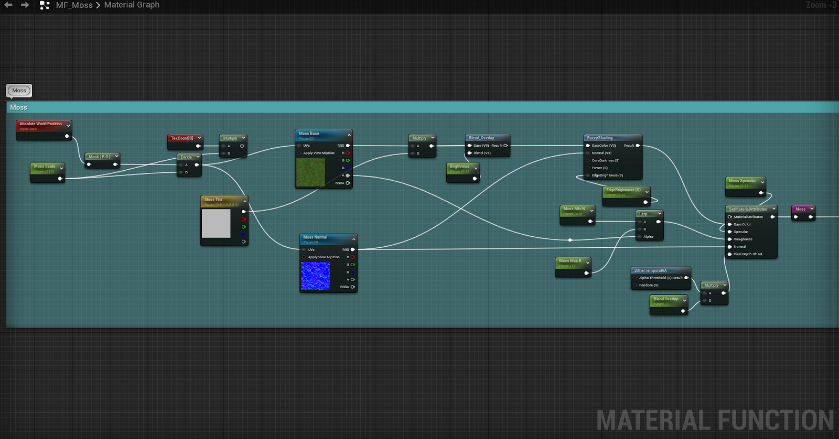Image resolution: width=839 pixels, height=439 pixels.
Task: Click the FuzzyShading Result output pin
Action: [638, 146]
